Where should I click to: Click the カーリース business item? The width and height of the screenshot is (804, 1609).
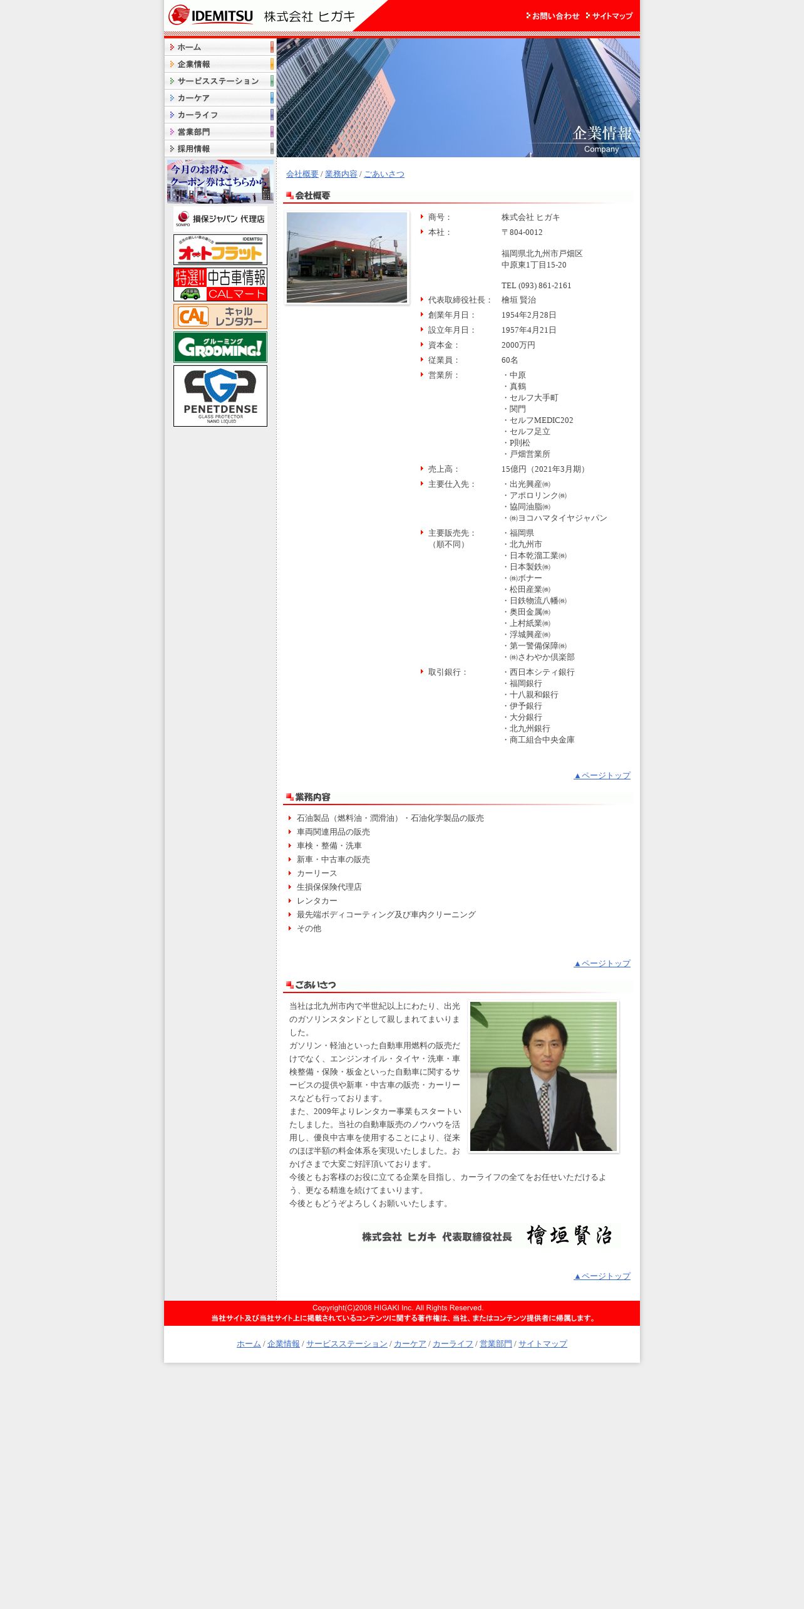pos(317,873)
